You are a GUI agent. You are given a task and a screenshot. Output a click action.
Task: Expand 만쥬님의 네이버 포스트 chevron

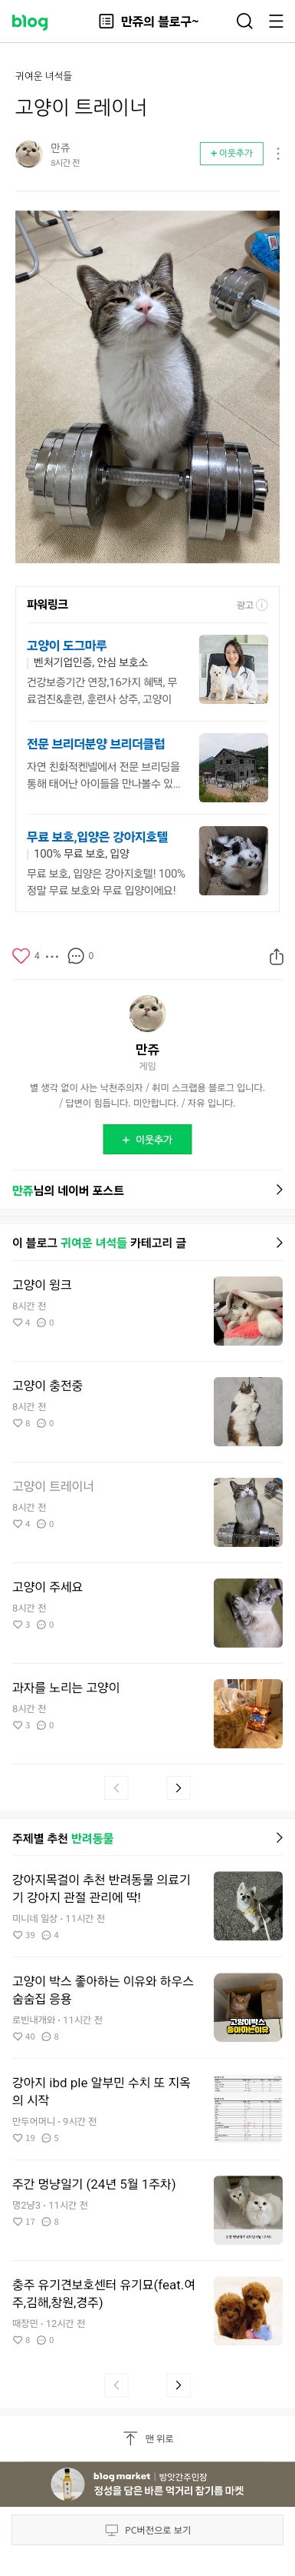(x=278, y=1190)
